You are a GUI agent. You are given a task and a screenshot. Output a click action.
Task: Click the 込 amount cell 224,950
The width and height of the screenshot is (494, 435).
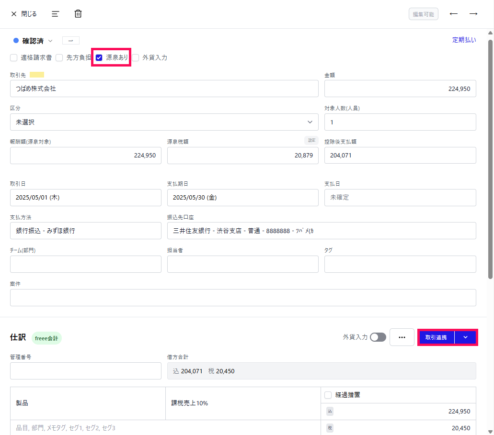pyautogui.click(x=398, y=412)
